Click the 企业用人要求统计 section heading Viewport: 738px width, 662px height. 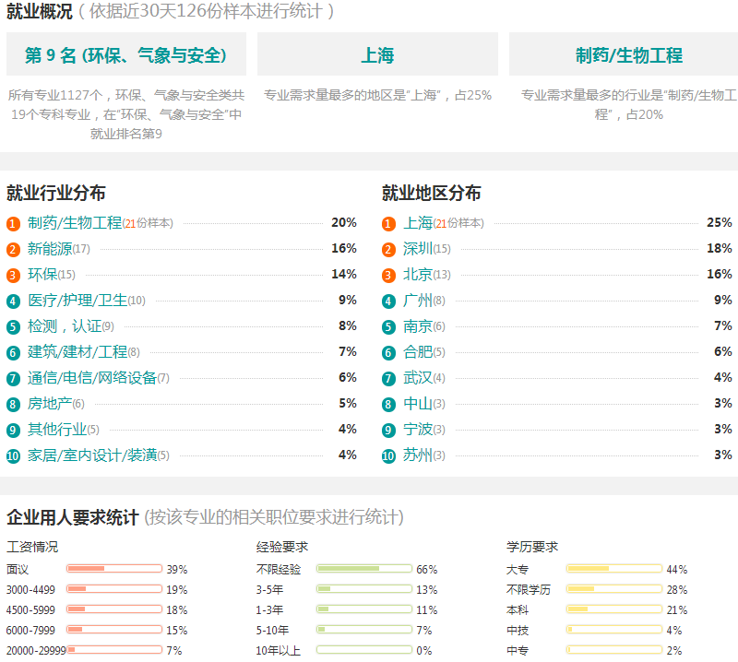pos(73,517)
